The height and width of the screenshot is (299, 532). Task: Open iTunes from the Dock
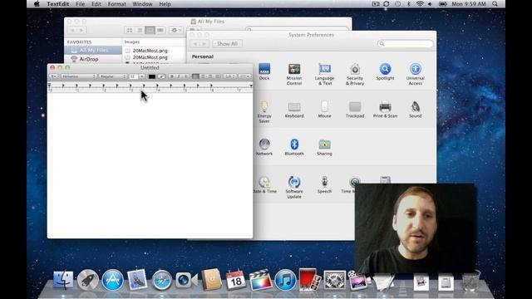pyautogui.click(x=285, y=281)
